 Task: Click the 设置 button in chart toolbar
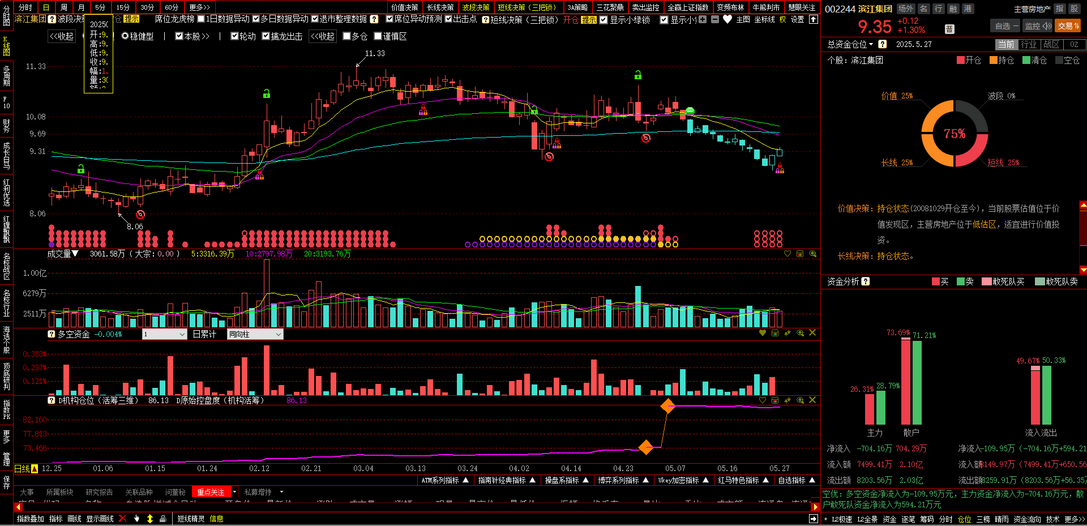[797, 19]
